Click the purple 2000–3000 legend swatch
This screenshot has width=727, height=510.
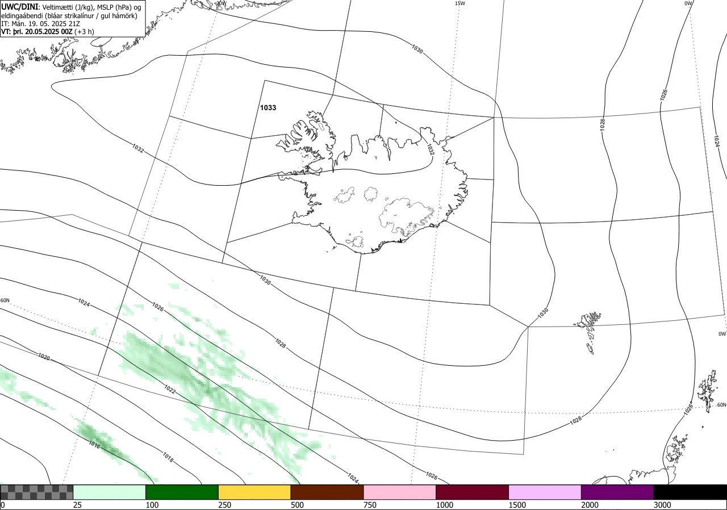pyautogui.click(x=617, y=492)
